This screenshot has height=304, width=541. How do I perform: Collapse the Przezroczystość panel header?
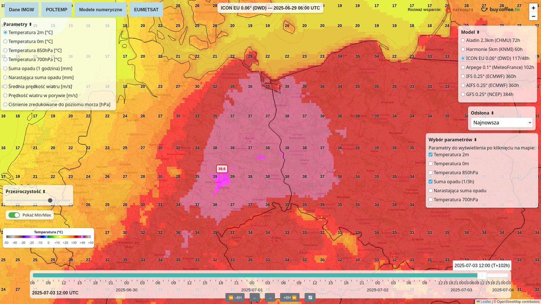[x=26, y=191]
